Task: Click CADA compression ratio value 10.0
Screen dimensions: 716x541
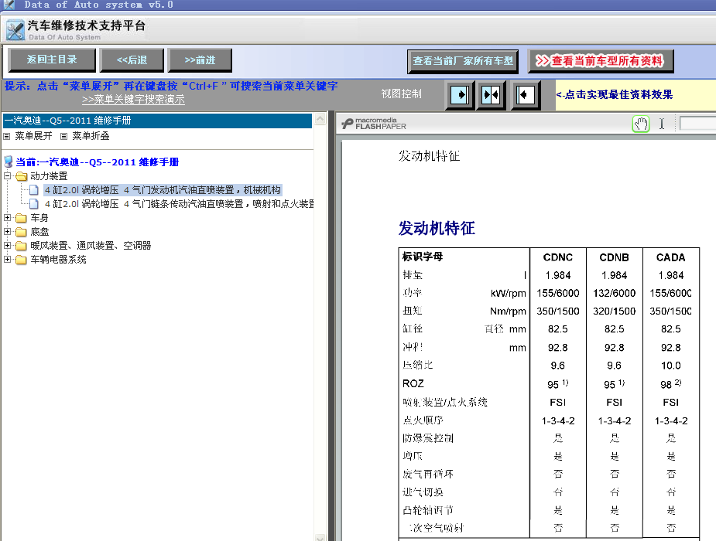Action: coord(671,366)
